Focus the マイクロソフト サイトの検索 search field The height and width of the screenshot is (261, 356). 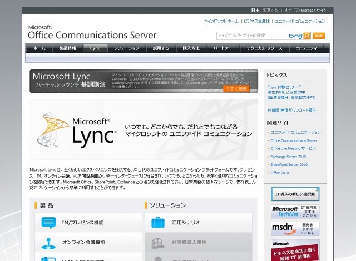point(251,36)
